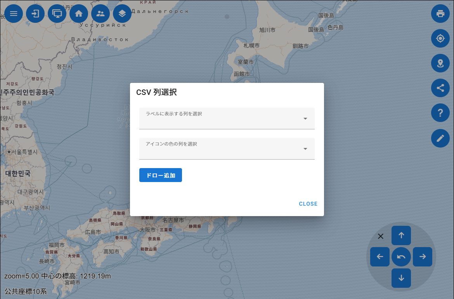
Task: Open the monitor display icon
Action: [57, 14]
